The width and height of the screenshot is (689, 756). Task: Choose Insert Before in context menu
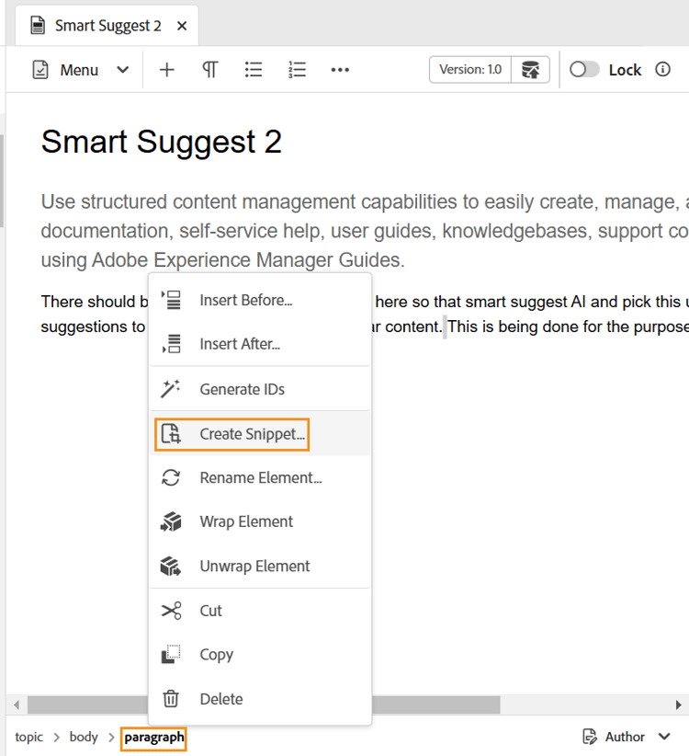[x=245, y=300]
